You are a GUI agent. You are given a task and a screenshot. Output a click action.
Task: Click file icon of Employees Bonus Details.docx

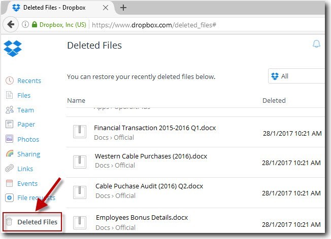(80, 223)
